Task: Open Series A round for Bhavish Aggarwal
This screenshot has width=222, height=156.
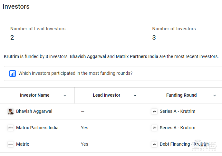Action: 178,112
